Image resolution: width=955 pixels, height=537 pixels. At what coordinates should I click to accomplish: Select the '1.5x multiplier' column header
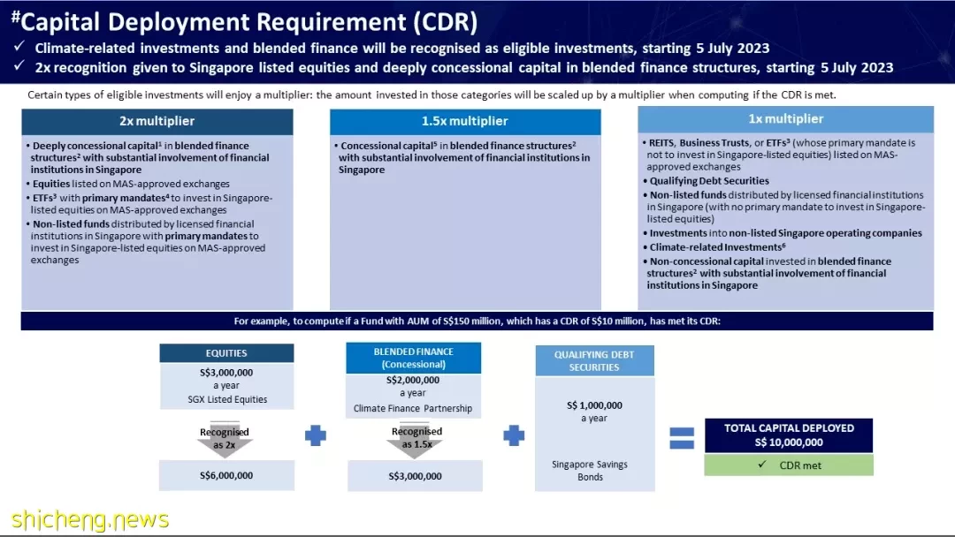(465, 122)
